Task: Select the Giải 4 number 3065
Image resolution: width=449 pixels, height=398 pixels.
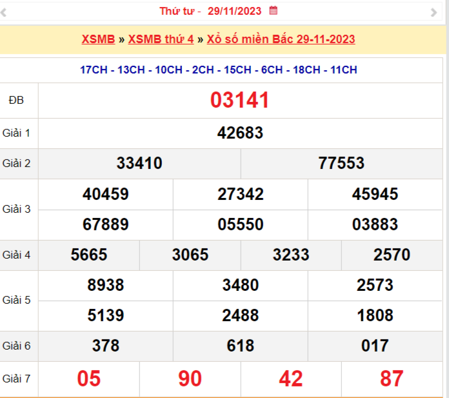Action: coord(190,255)
